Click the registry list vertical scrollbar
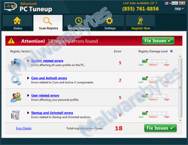Viewport: 188px width, 145px height. coord(180,88)
